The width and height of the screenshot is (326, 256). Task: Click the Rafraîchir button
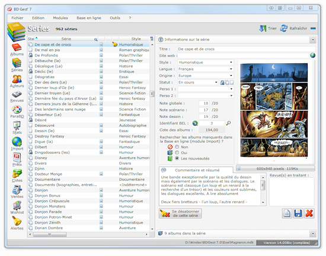coord(294,28)
